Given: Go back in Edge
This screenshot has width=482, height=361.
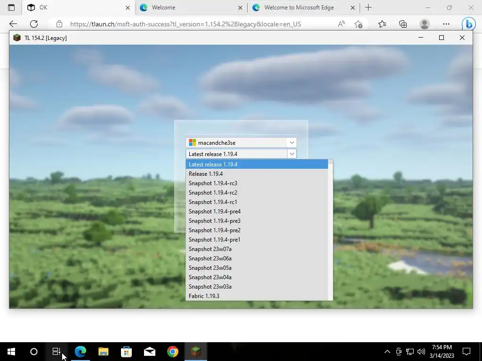Looking at the screenshot, I should 13,24.
